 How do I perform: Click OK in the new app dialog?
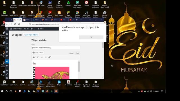click(91, 37)
